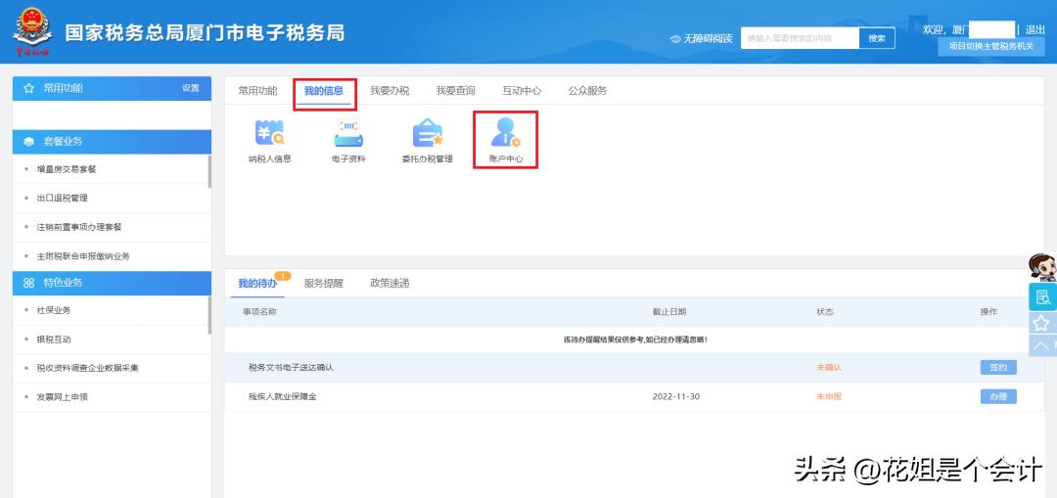Click the 截止日期 column header

pos(669,312)
